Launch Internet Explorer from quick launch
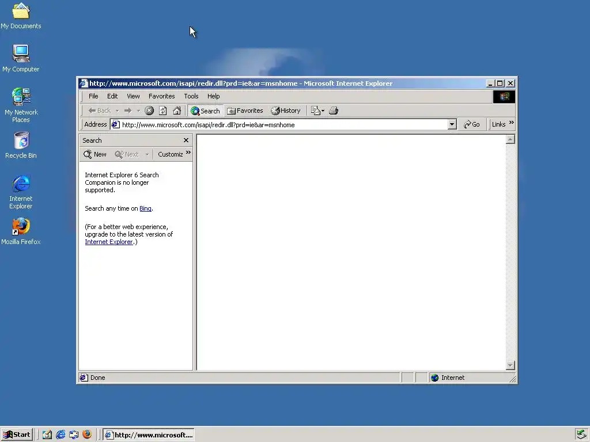The width and height of the screenshot is (590, 442). click(60, 435)
